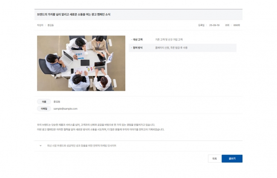Click the 666회 view count

pyautogui.click(x=237, y=25)
